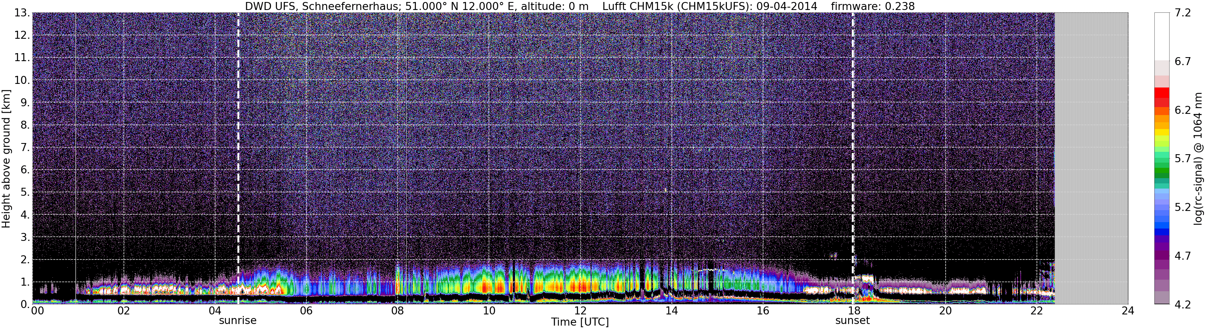The image size is (1206, 330).
Task: Click the red-orange aerosol layer near 12 UTC
Action: tap(580, 286)
